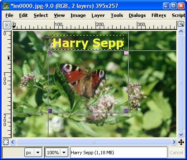Screen dimensions: 187x160
Task: Click the top-left purple crop handle
Action: 50,53
